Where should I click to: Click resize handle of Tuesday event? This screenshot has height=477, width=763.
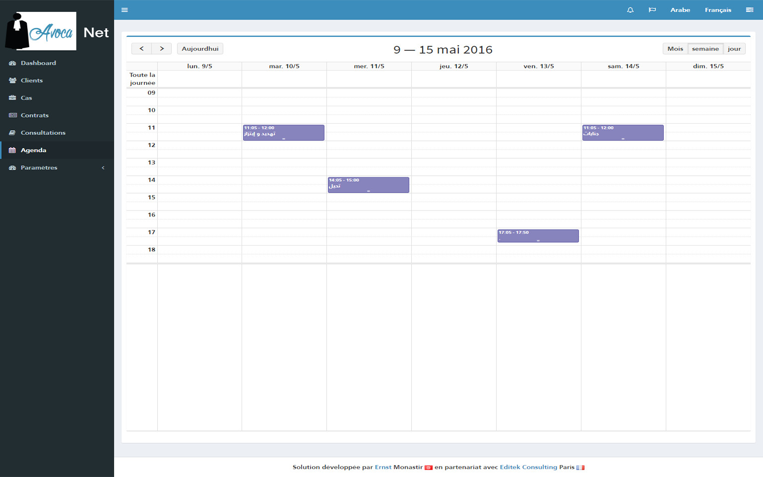coord(284,139)
